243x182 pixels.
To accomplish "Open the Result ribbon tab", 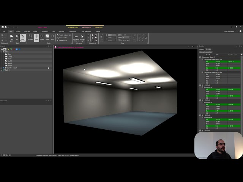I will click(x=98, y=31).
